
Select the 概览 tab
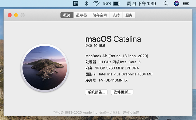tap(67, 15)
